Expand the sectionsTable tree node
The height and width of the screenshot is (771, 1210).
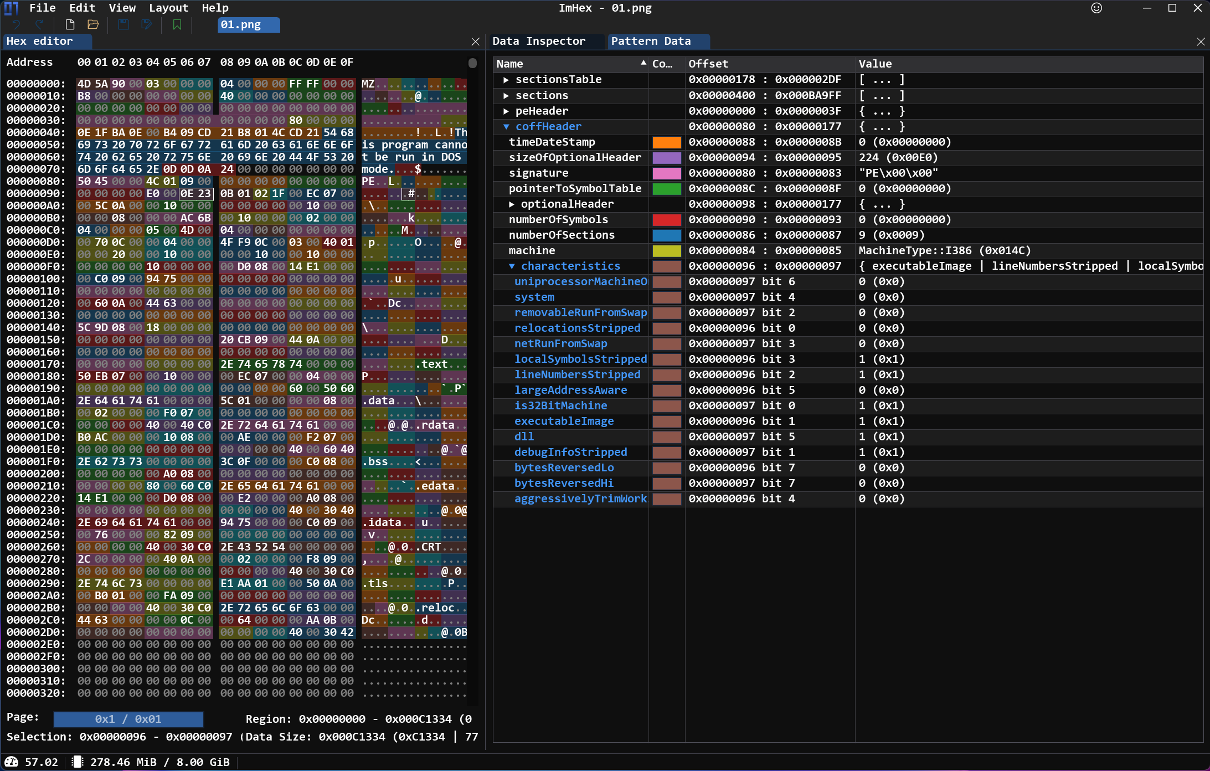(506, 80)
